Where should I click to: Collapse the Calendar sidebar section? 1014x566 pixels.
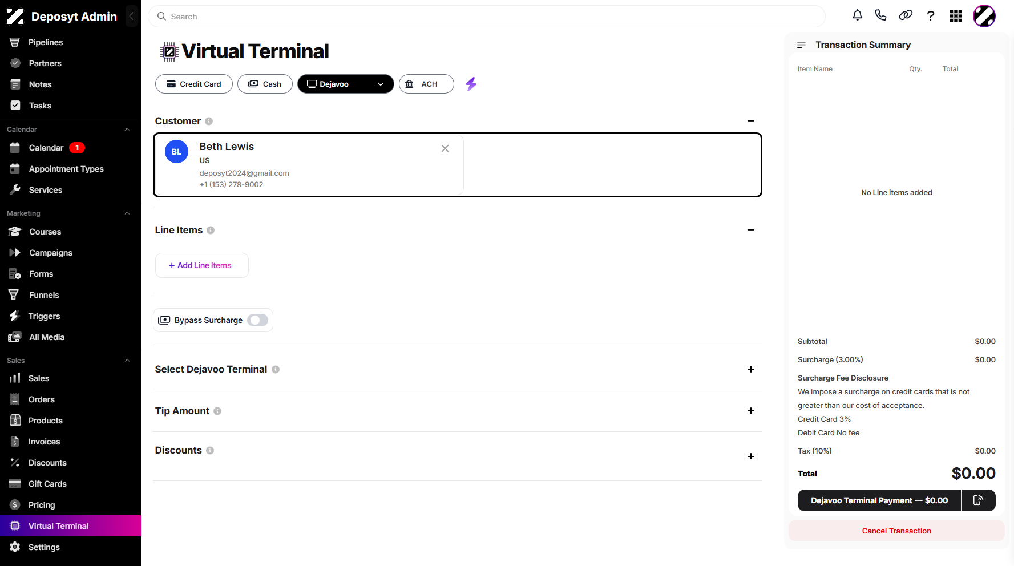point(127,130)
